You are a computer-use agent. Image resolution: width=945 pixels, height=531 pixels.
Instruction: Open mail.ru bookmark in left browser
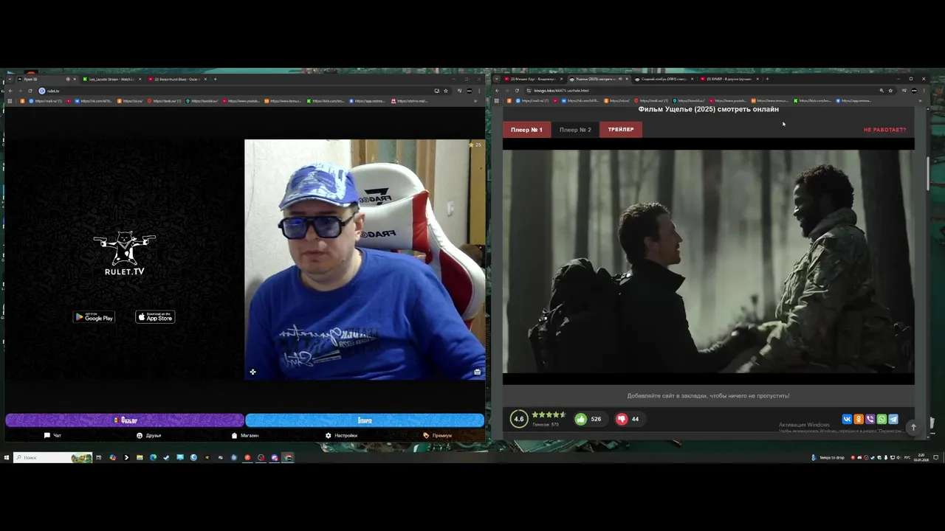pos(46,101)
